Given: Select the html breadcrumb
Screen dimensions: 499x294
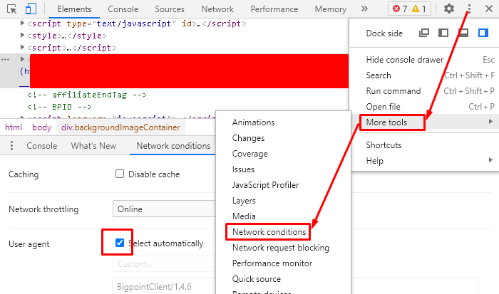Looking at the screenshot, I should tap(14, 127).
